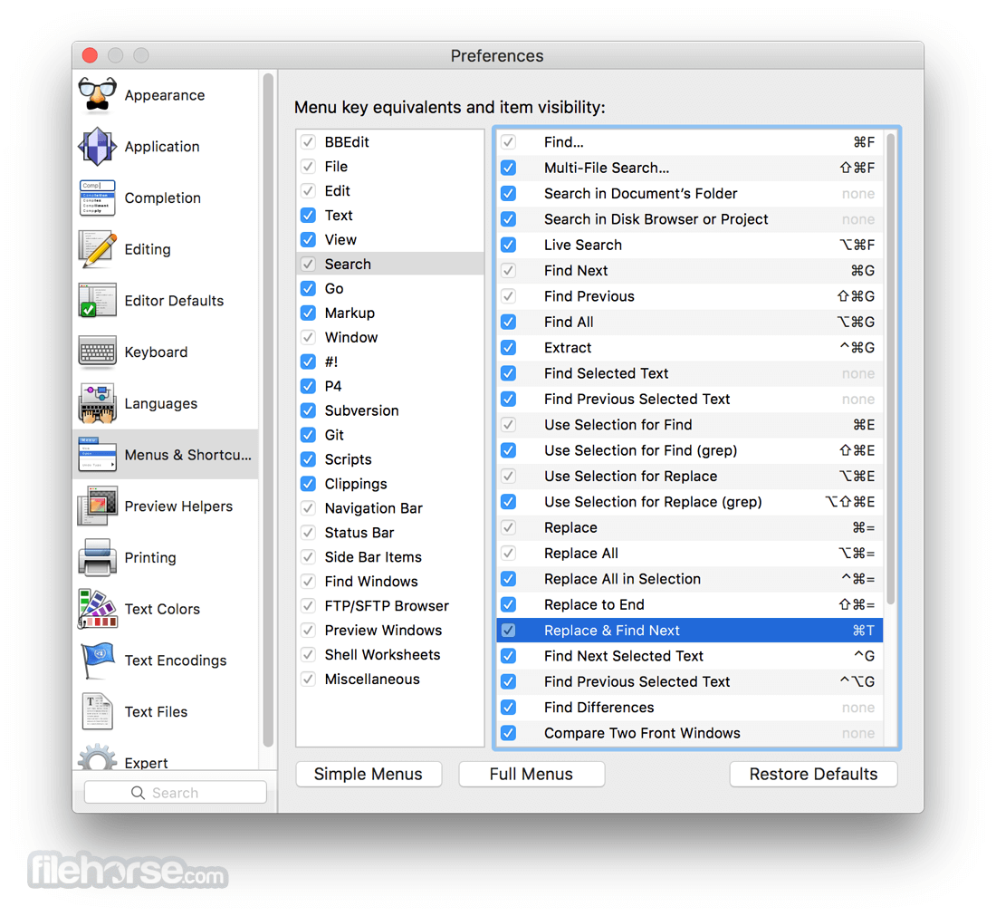Viewport: 996px width, 916px height.
Task: Click the Simple Menus button
Action: pyautogui.click(x=369, y=775)
